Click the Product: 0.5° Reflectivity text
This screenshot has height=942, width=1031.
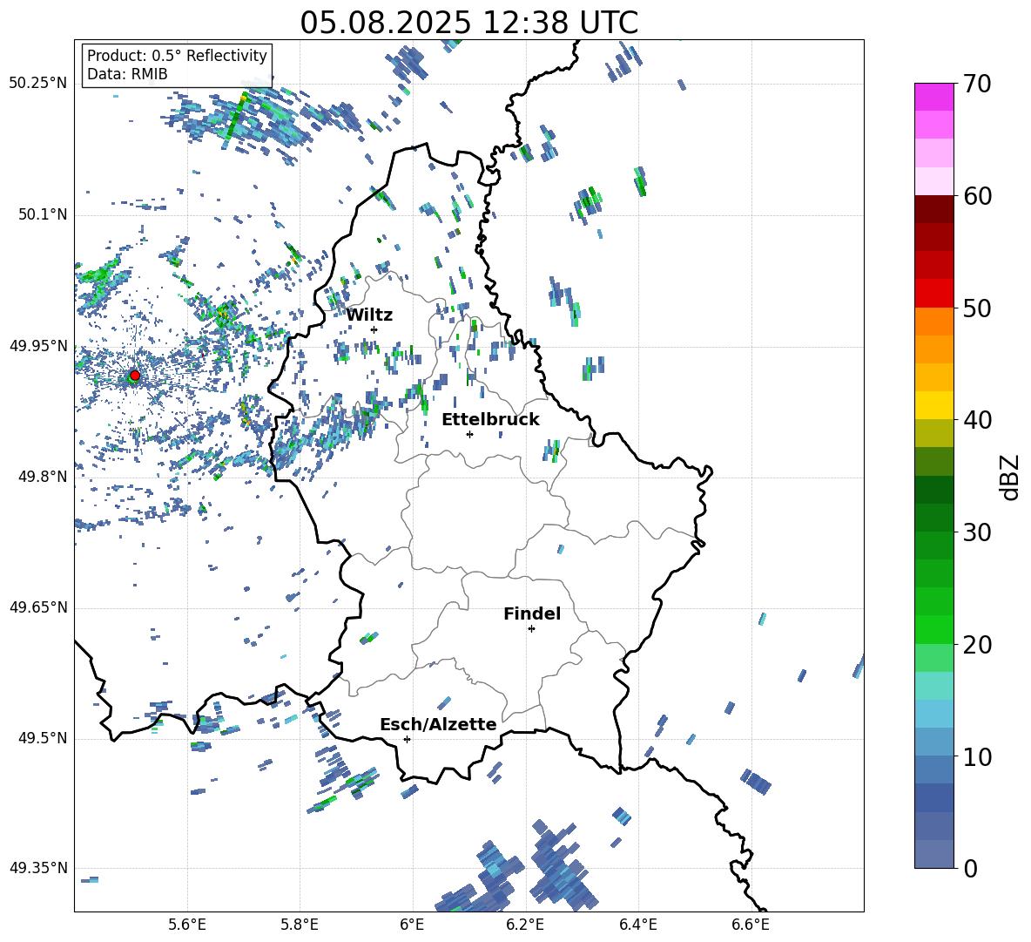[177, 56]
